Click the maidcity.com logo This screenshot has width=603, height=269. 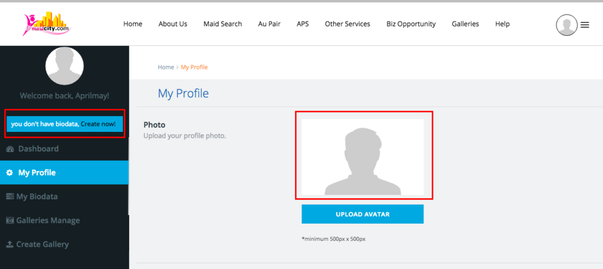47,24
